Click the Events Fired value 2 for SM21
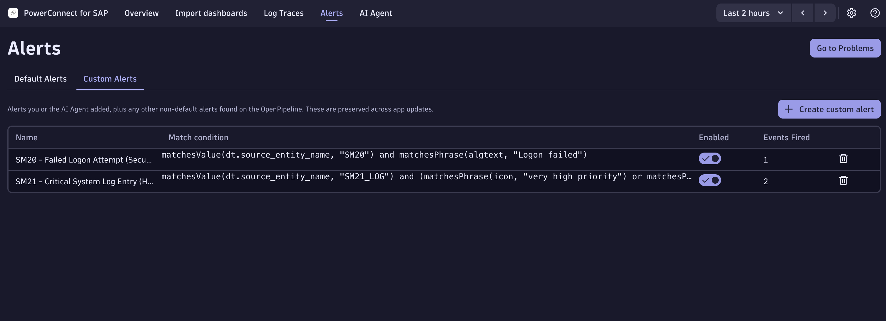 click(765, 181)
